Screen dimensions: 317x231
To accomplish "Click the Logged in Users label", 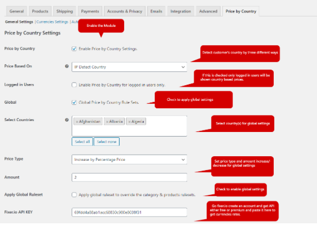I will point(19,85).
